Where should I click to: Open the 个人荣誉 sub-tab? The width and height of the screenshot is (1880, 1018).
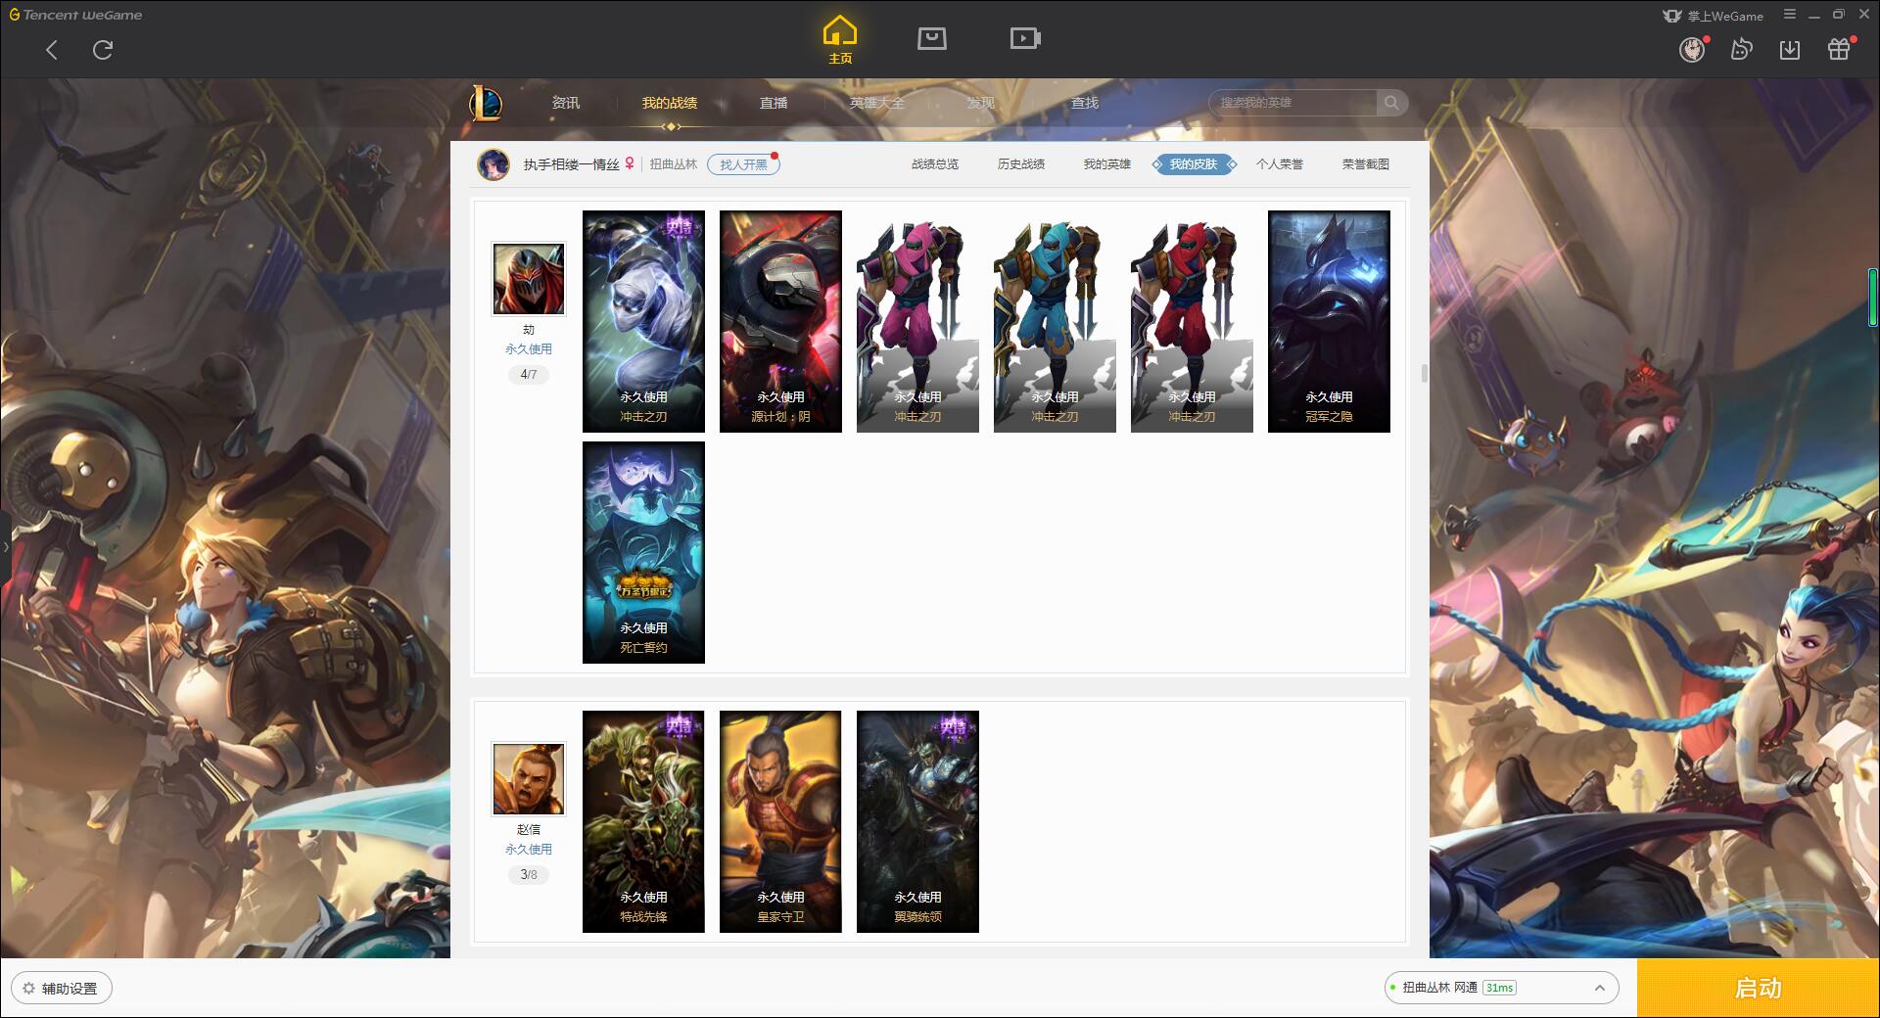tap(1280, 164)
